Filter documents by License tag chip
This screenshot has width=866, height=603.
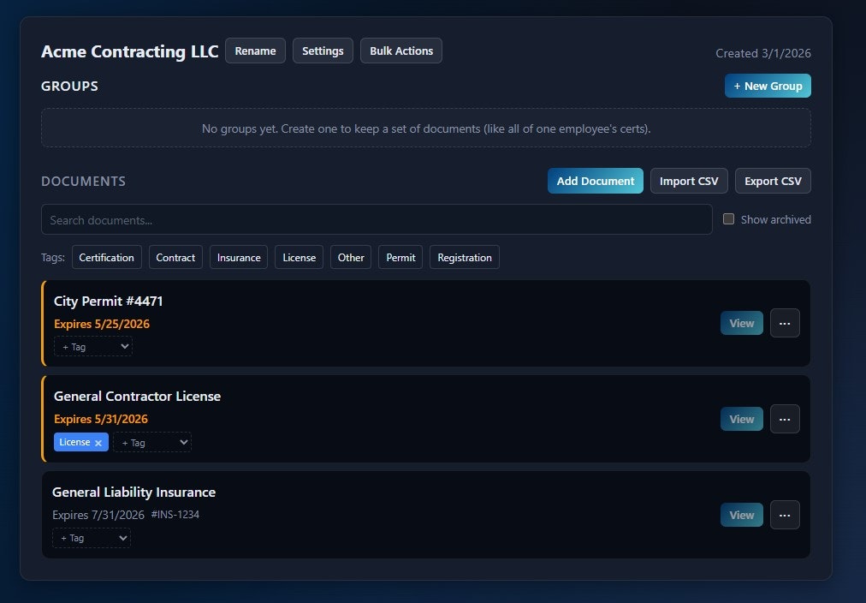pyautogui.click(x=299, y=258)
